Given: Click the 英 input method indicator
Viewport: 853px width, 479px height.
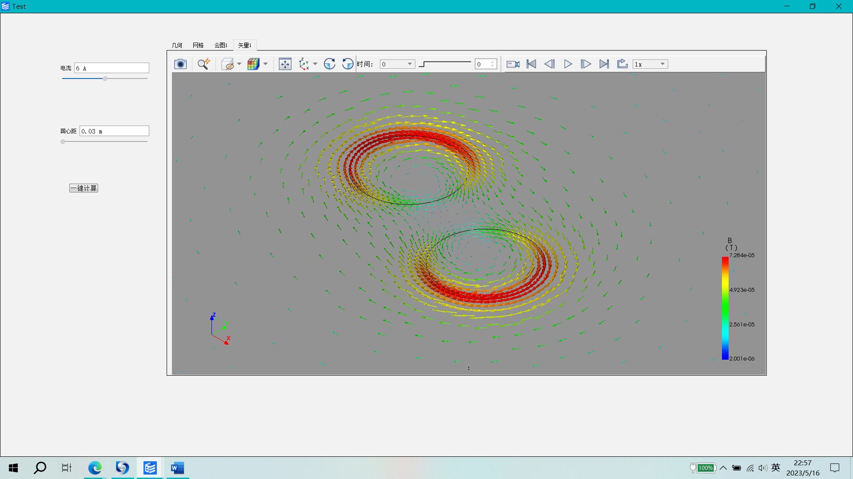Looking at the screenshot, I should 776,467.
